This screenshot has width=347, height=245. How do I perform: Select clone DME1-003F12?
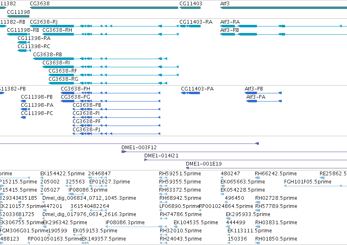[x=234, y=152]
